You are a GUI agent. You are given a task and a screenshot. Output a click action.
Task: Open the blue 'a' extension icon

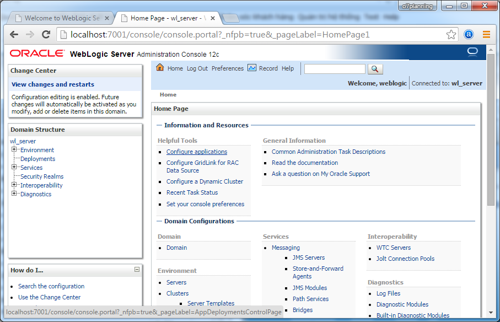point(469,34)
